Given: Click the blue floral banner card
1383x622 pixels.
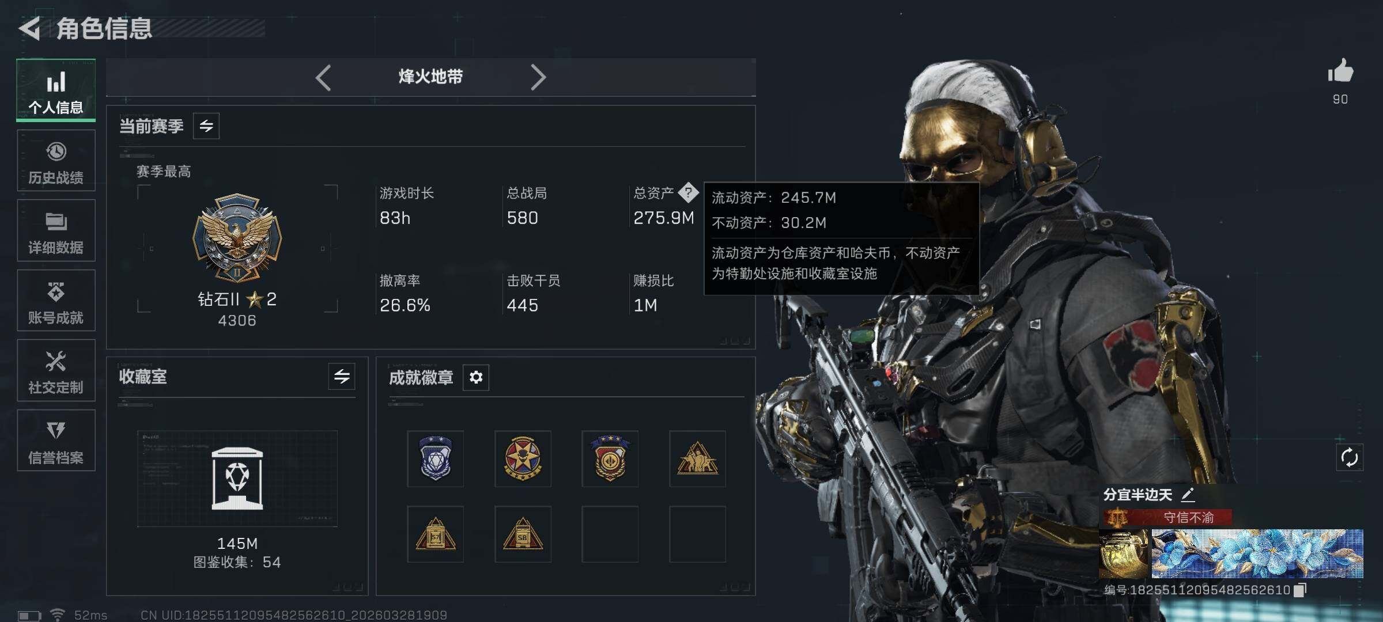Looking at the screenshot, I should 1257,553.
